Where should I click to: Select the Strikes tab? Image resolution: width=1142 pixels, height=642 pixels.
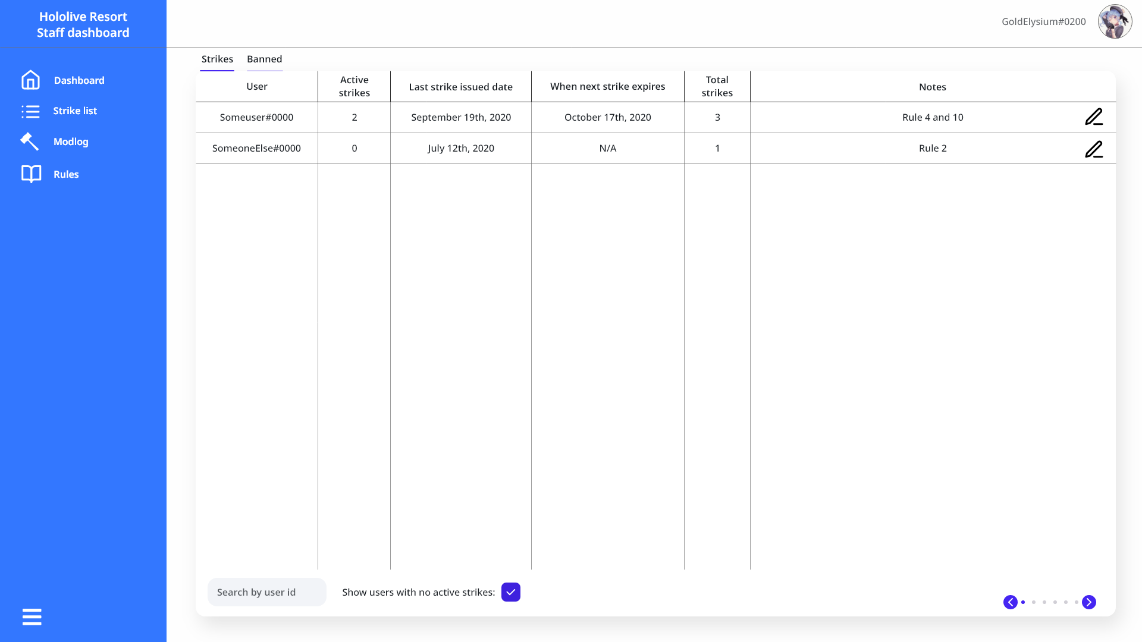coord(217,59)
